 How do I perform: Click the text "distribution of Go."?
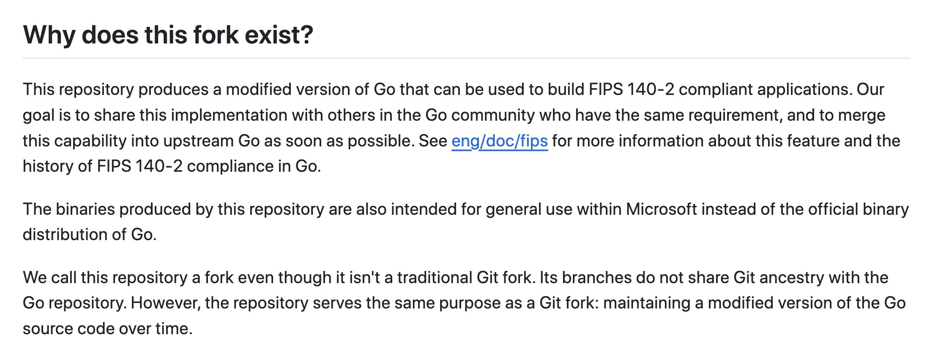click(x=90, y=235)
